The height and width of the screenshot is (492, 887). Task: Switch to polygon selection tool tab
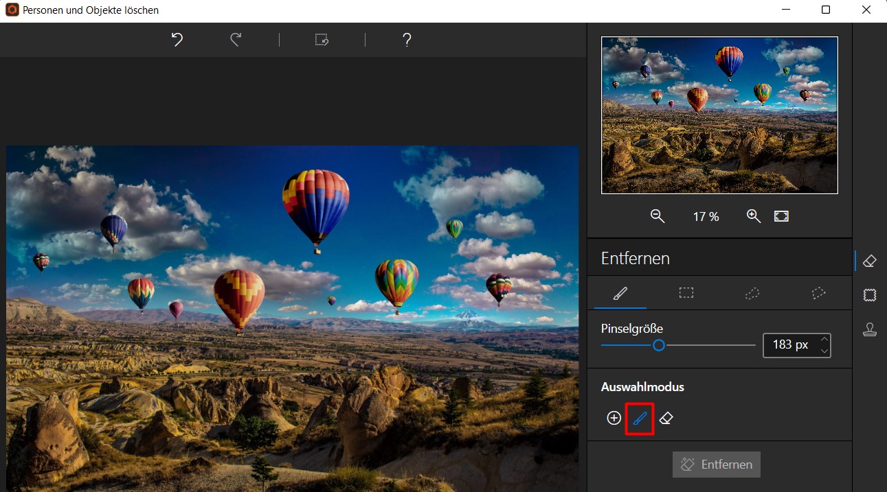(x=818, y=293)
